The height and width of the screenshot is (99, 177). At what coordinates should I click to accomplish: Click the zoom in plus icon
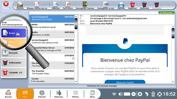tap(140, 94)
